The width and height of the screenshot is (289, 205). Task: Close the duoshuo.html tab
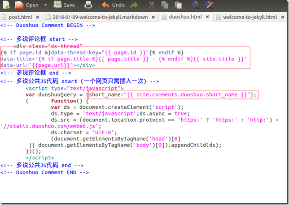pos(207,17)
